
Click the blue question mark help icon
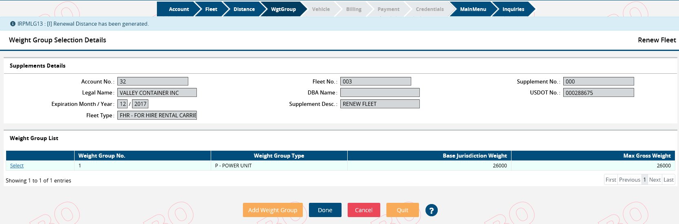click(431, 210)
